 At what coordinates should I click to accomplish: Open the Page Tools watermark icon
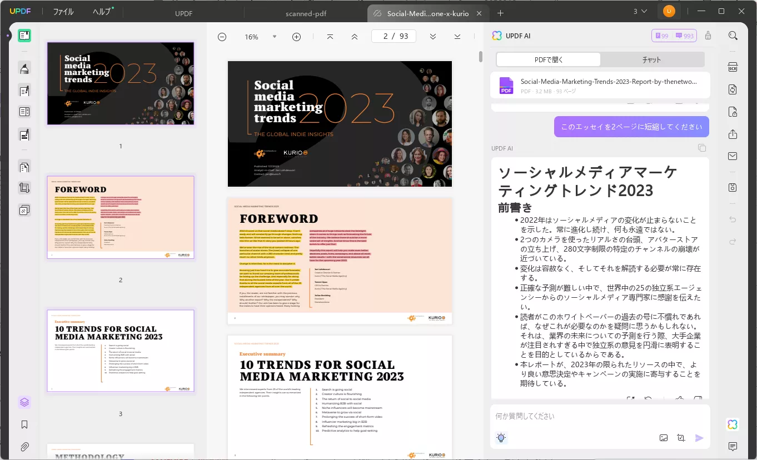24,210
